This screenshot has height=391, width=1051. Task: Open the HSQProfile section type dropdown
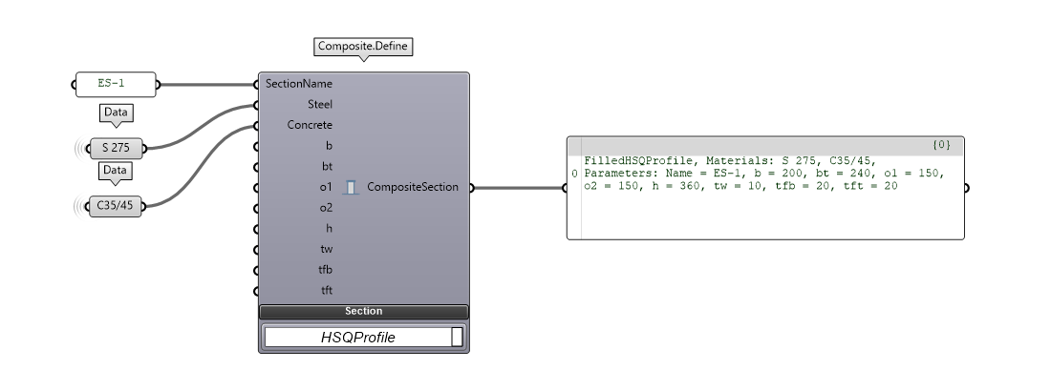point(357,338)
